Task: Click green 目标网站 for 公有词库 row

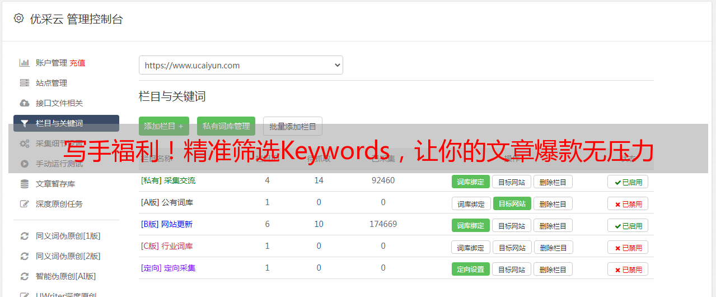Action: click(x=512, y=203)
